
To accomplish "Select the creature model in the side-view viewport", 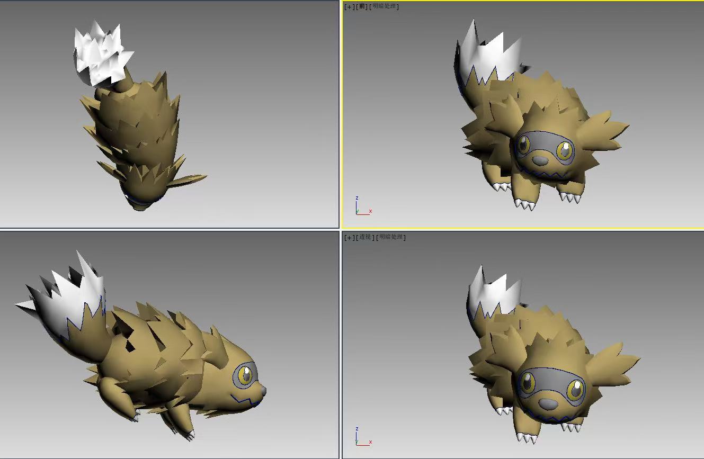I will coord(143,347).
